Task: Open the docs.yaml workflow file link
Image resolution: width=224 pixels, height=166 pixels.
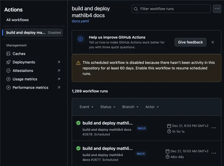Action: coord(80,21)
